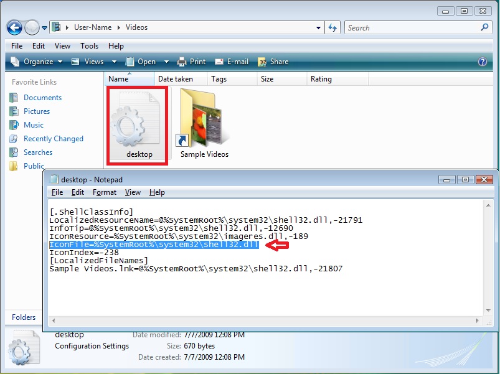Sort by the Tags column header
Viewport: 500px width, 374px height.
click(232, 78)
